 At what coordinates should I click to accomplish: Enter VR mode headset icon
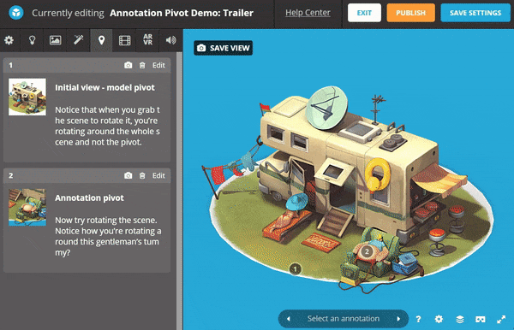(481, 319)
